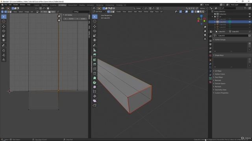Select the Move tool in UV editor toolbar
Screen dimensions: 252x141
click(x=4, y=26)
